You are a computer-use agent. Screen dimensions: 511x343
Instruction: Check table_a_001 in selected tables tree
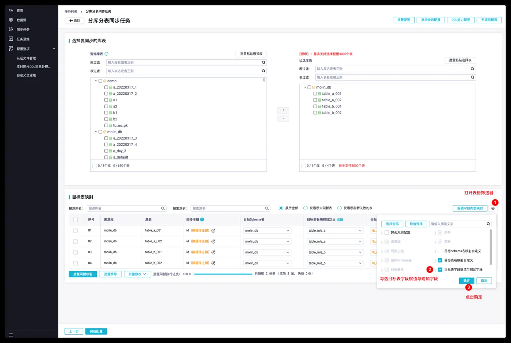tap(315, 94)
